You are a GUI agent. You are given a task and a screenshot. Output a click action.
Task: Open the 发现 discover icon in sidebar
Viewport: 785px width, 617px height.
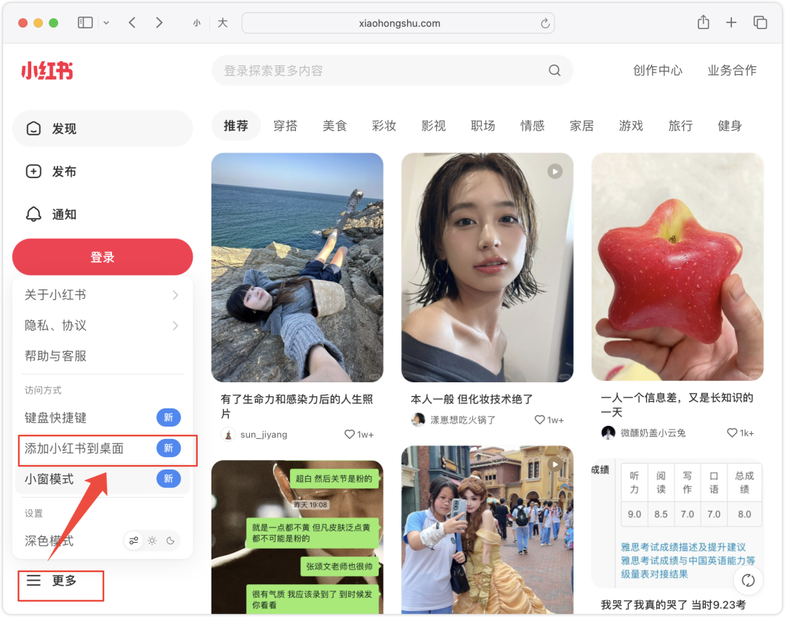[33, 128]
